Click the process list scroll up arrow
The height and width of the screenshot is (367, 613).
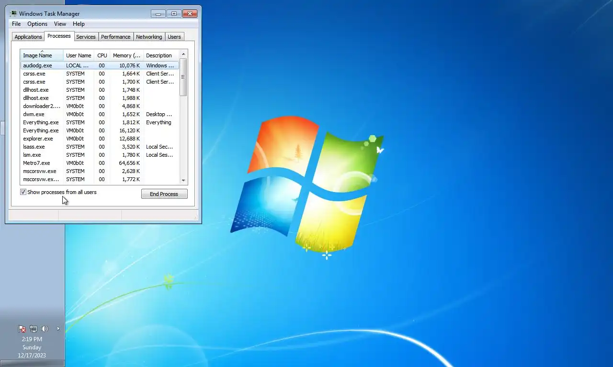click(183, 54)
